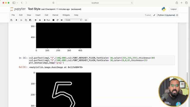Expand the sidebar tab group chevron
This screenshot has height=107, width=190.
[x=17, y=3]
